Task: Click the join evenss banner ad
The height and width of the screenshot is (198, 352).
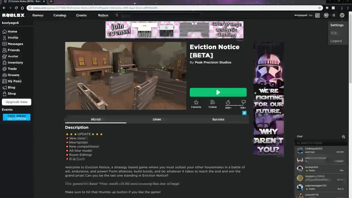Action: pyautogui.click(x=174, y=30)
